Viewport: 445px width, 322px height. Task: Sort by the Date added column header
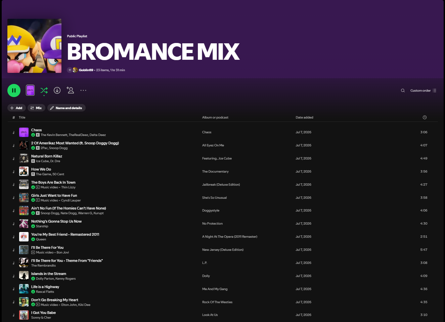(304, 118)
